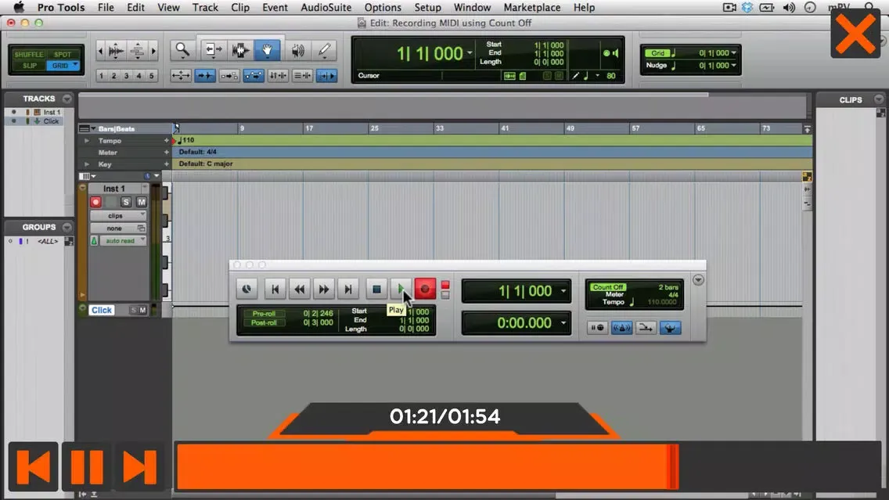
Task: Open the Groups list dropdown menu
Action: 67,228
